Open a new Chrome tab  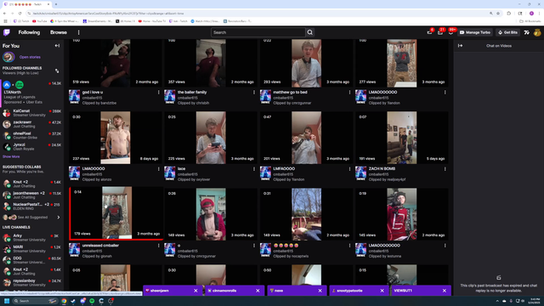point(56,4)
